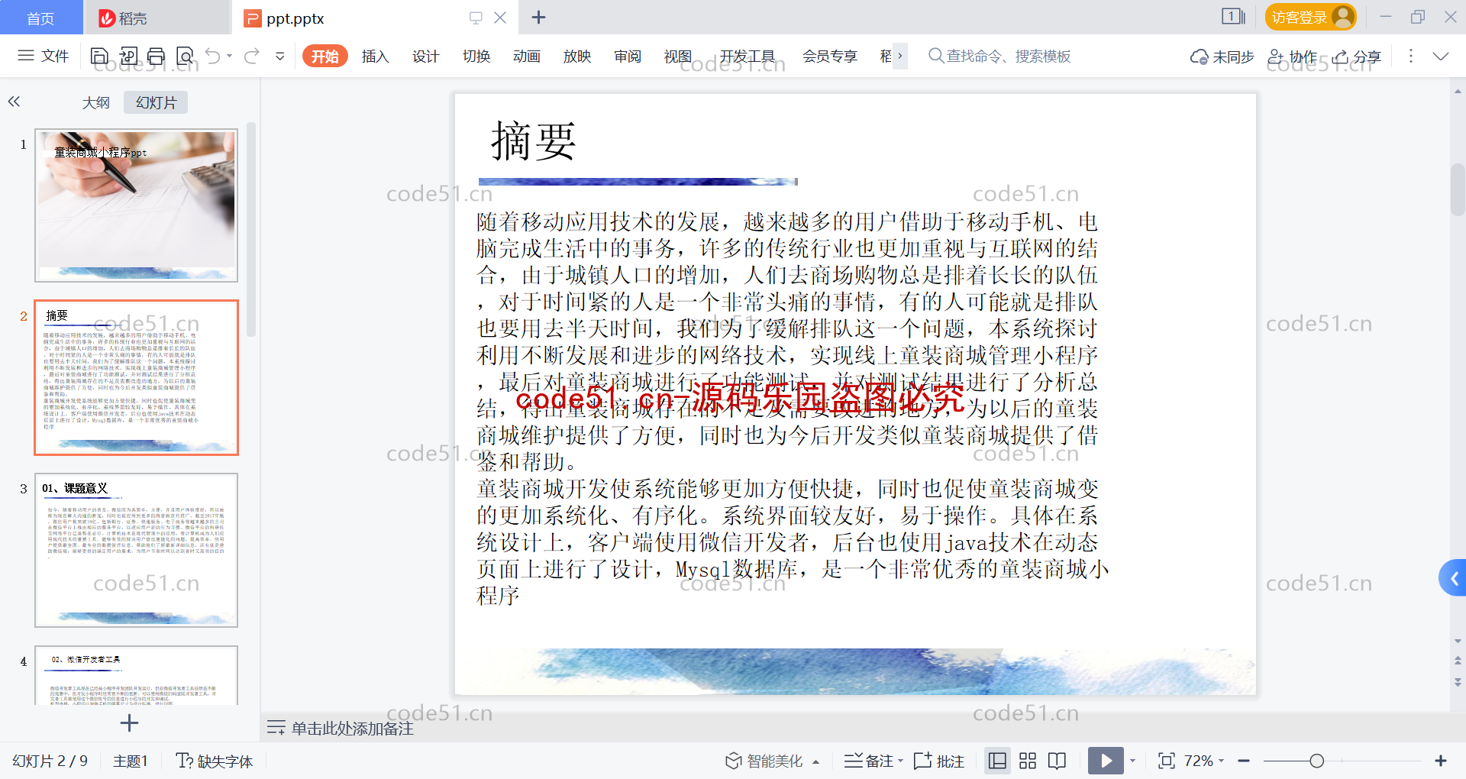Viewport: 1466px width, 779px height.
Task: Open the undo history dropdown arrow
Action: 230,56
